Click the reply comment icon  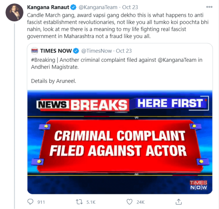click(x=30, y=202)
